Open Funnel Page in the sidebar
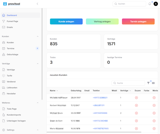Viewport: 160px width, 134px height. [21, 21]
